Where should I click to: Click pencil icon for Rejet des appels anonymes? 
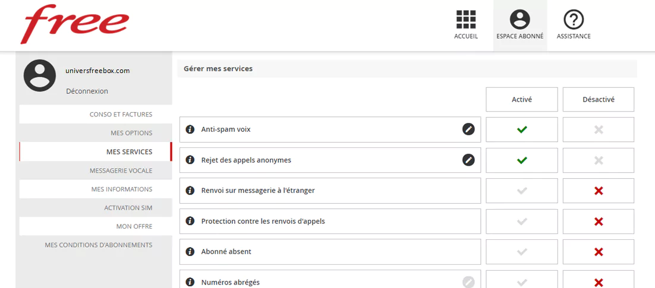468,160
